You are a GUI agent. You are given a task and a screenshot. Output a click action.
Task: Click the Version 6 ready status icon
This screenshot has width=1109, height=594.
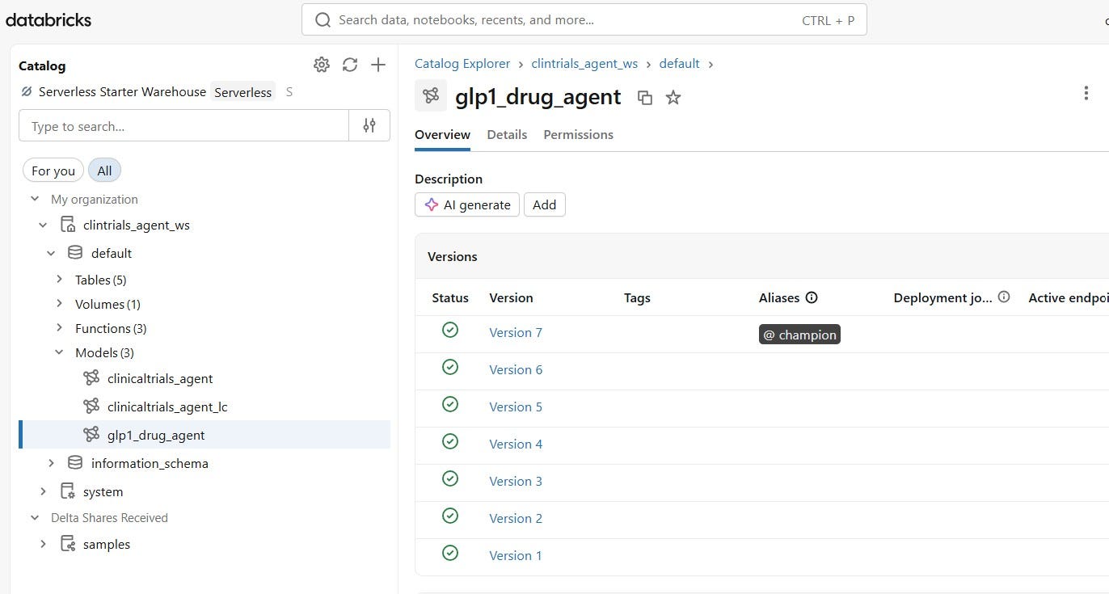(450, 367)
